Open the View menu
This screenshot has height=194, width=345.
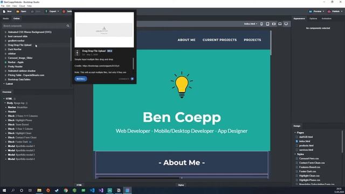15,6
